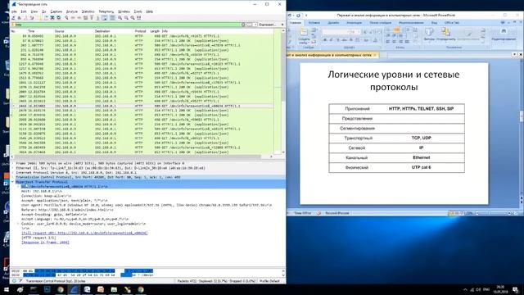Screen dimensions: 524x295
Task: Open the Capture menu
Action: point(56,11)
